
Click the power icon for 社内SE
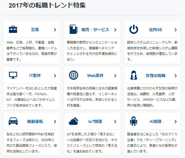tap(134, 29)
